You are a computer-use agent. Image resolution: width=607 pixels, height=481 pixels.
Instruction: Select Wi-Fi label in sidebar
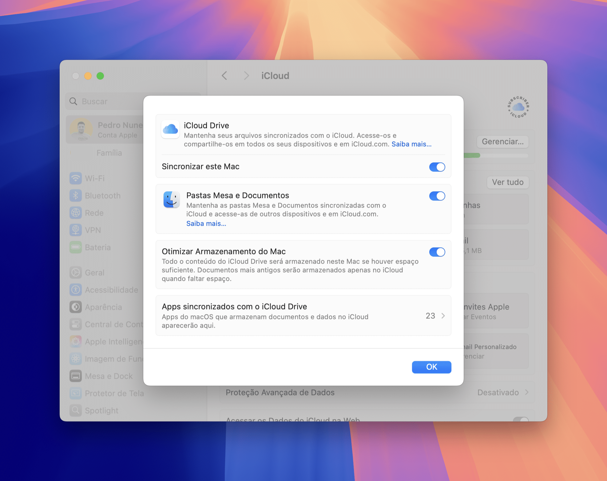click(95, 178)
